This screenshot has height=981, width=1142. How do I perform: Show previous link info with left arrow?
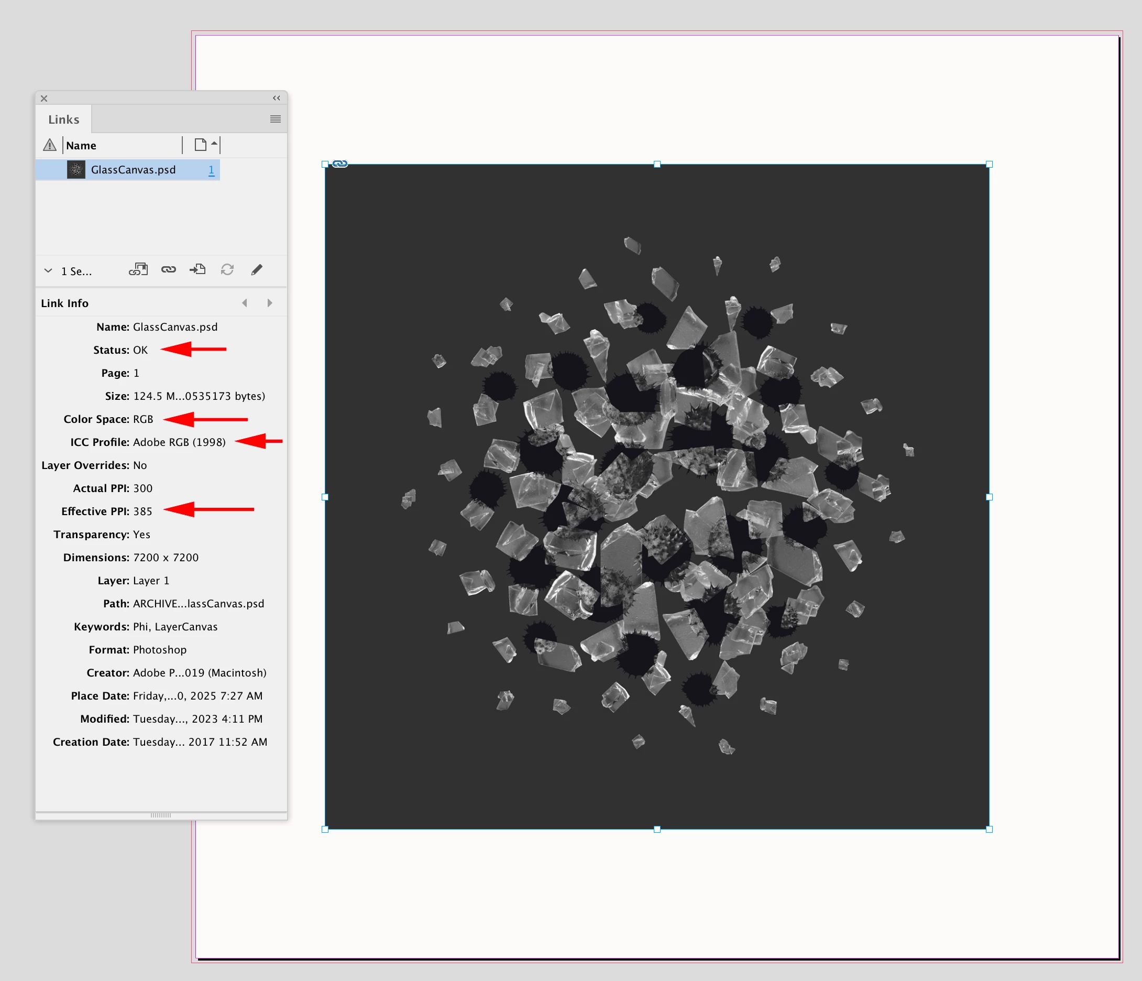tap(245, 303)
